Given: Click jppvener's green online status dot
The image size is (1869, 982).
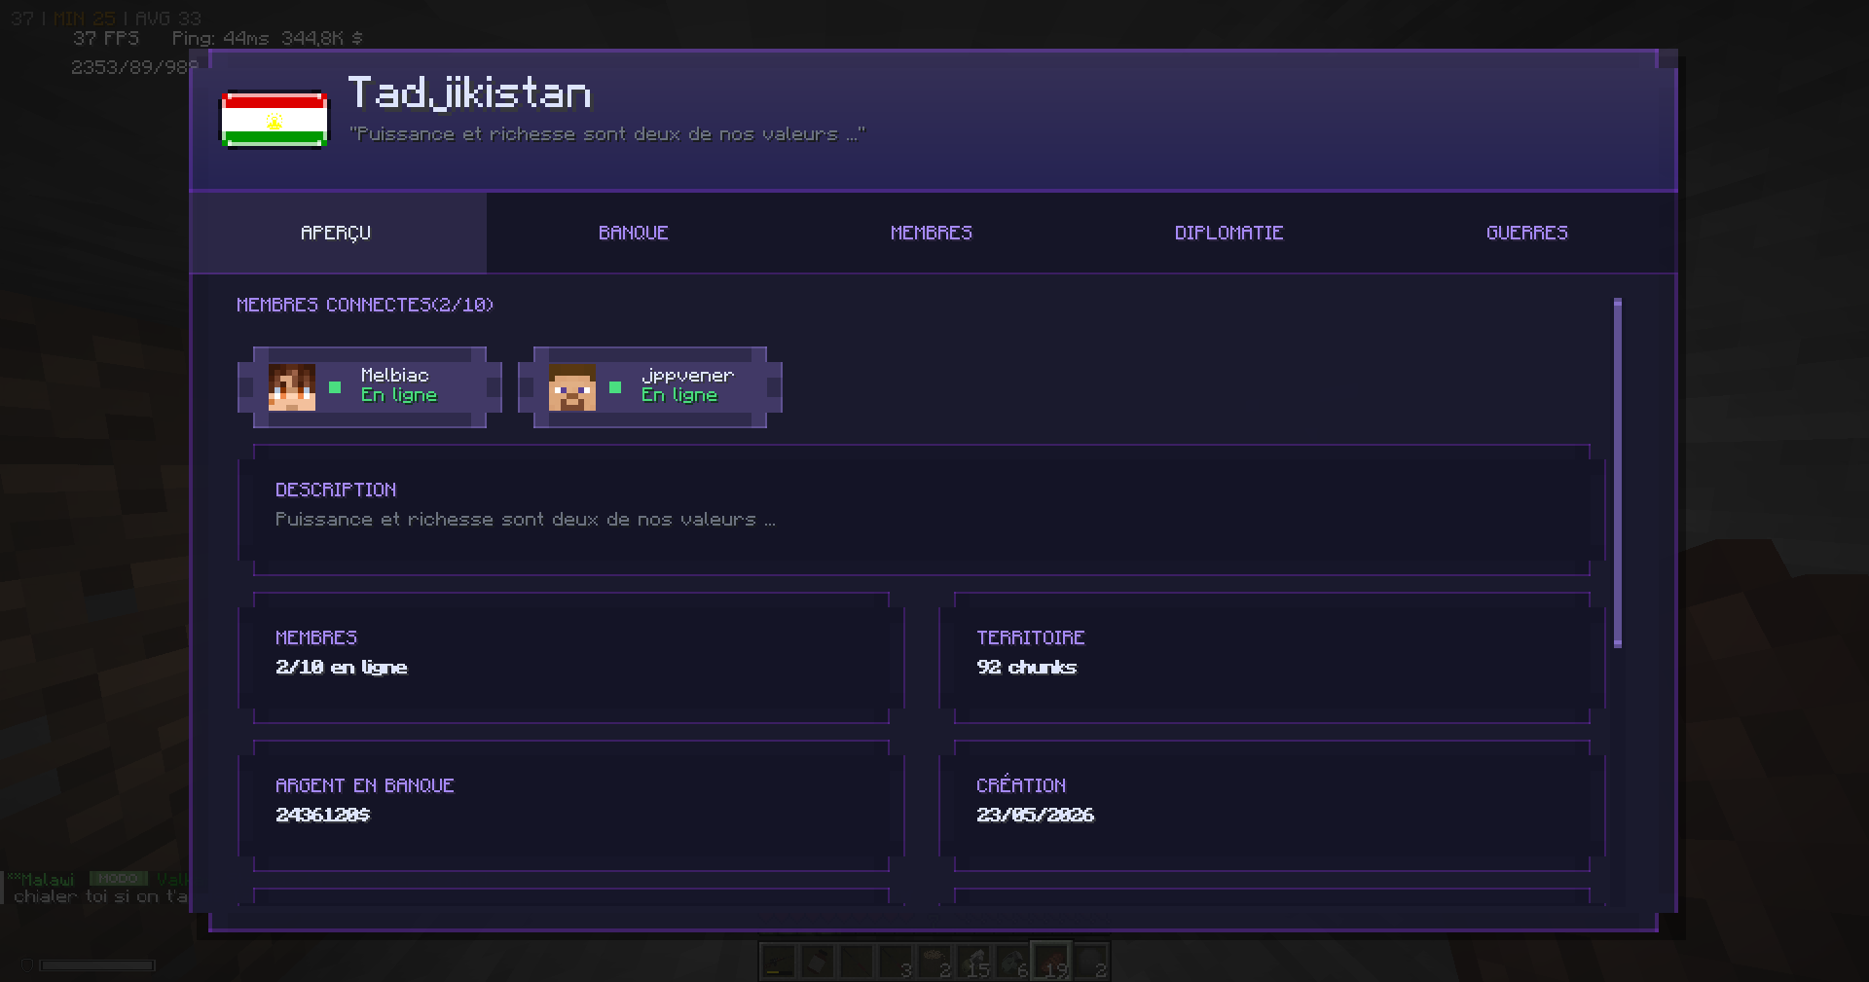Looking at the screenshot, I should click(x=615, y=387).
